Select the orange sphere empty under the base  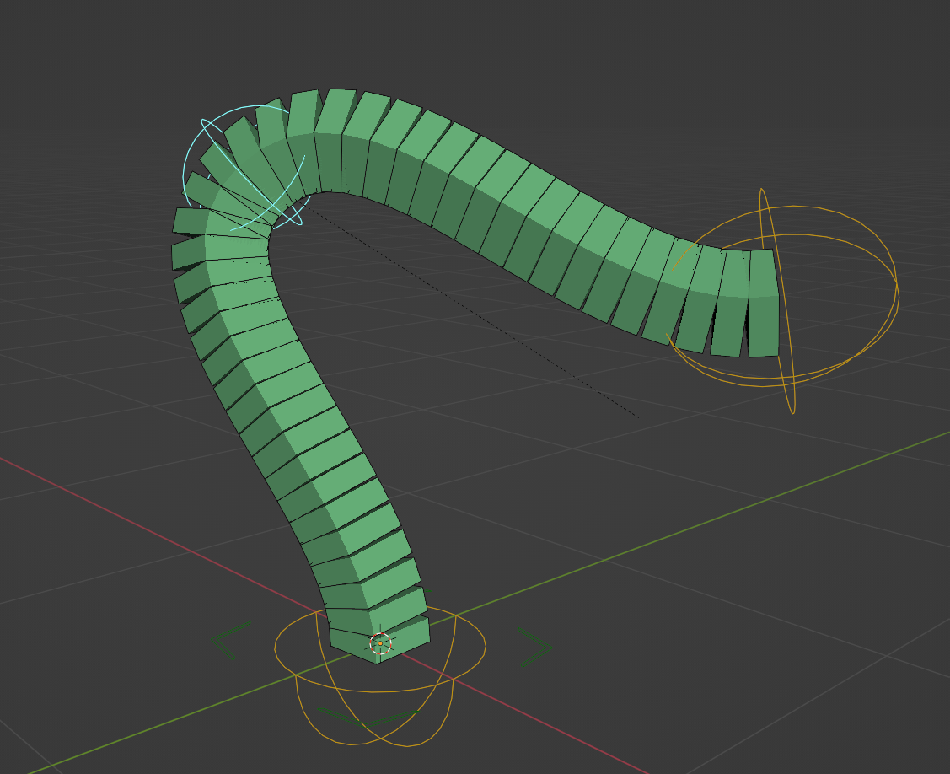coord(380,676)
